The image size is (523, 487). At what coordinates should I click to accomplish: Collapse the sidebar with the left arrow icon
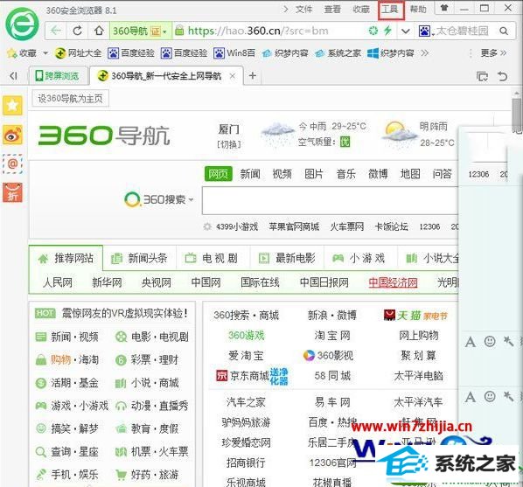(13, 76)
